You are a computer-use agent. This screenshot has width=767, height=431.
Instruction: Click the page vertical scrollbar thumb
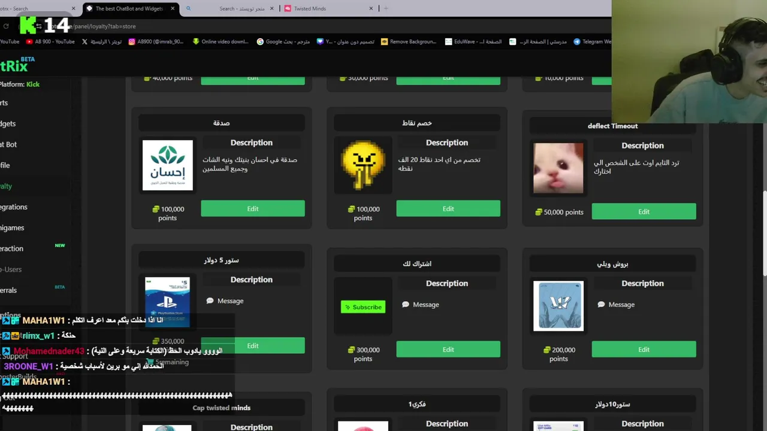click(x=764, y=232)
